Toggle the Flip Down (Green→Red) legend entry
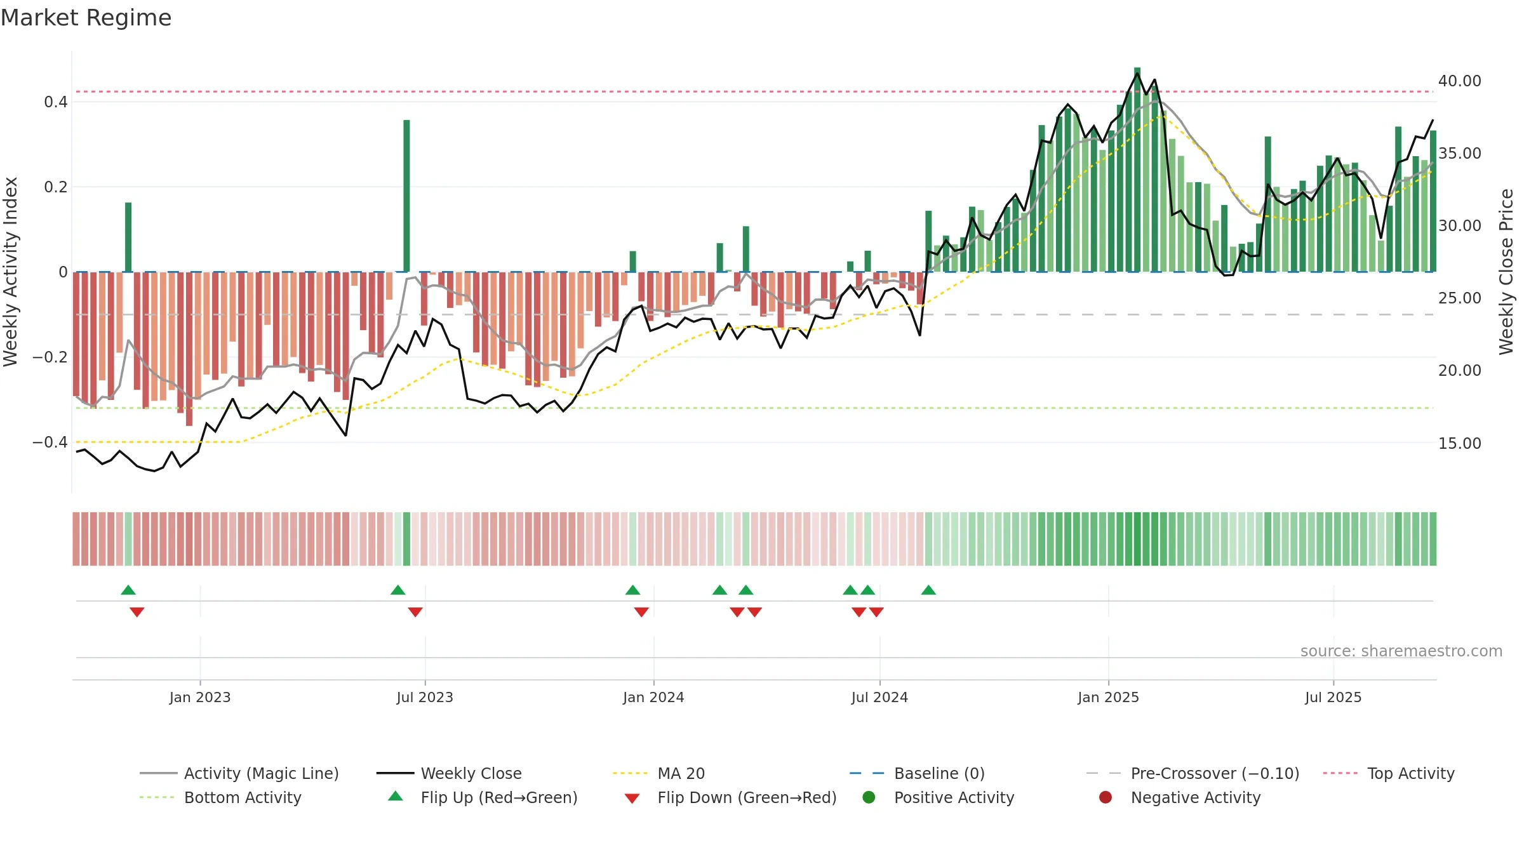Image resolution: width=1524 pixels, height=857 pixels. point(730,797)
